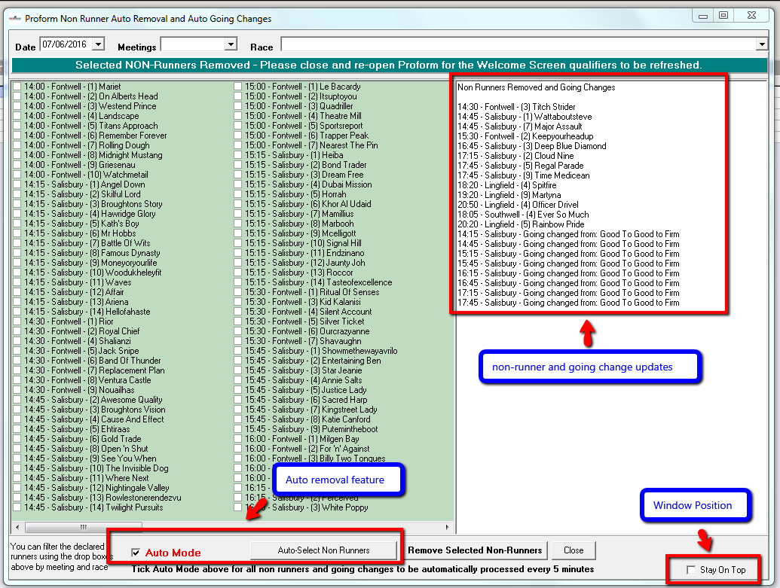Click the 14:15 Salisbury going changed log line
The height and width of the screenshot is (588, 780).
pos(568,234)
